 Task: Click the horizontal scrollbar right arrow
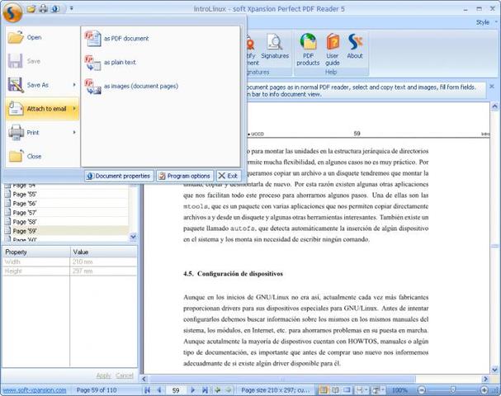coord(485,379)
